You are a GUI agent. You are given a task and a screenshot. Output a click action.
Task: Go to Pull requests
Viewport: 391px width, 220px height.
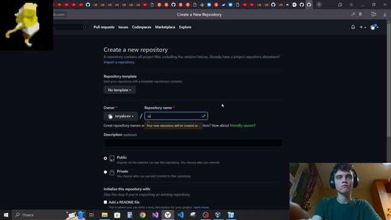pos(104,27)
